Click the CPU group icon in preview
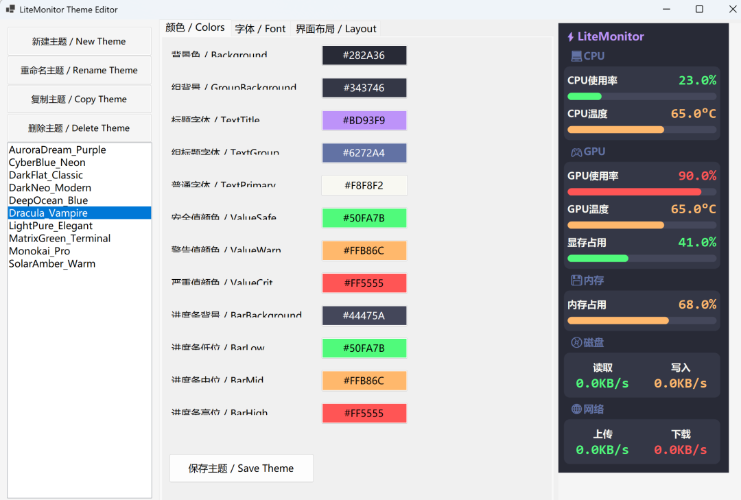Image resolution: width=741 pixels, height=500 pixels. click(576, 56)
